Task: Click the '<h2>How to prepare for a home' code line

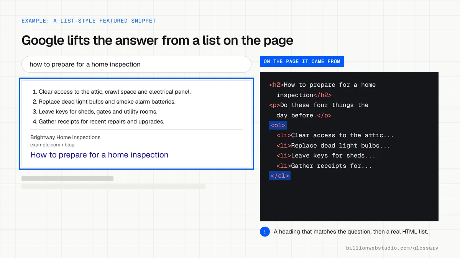Action: tap(322, 85)
